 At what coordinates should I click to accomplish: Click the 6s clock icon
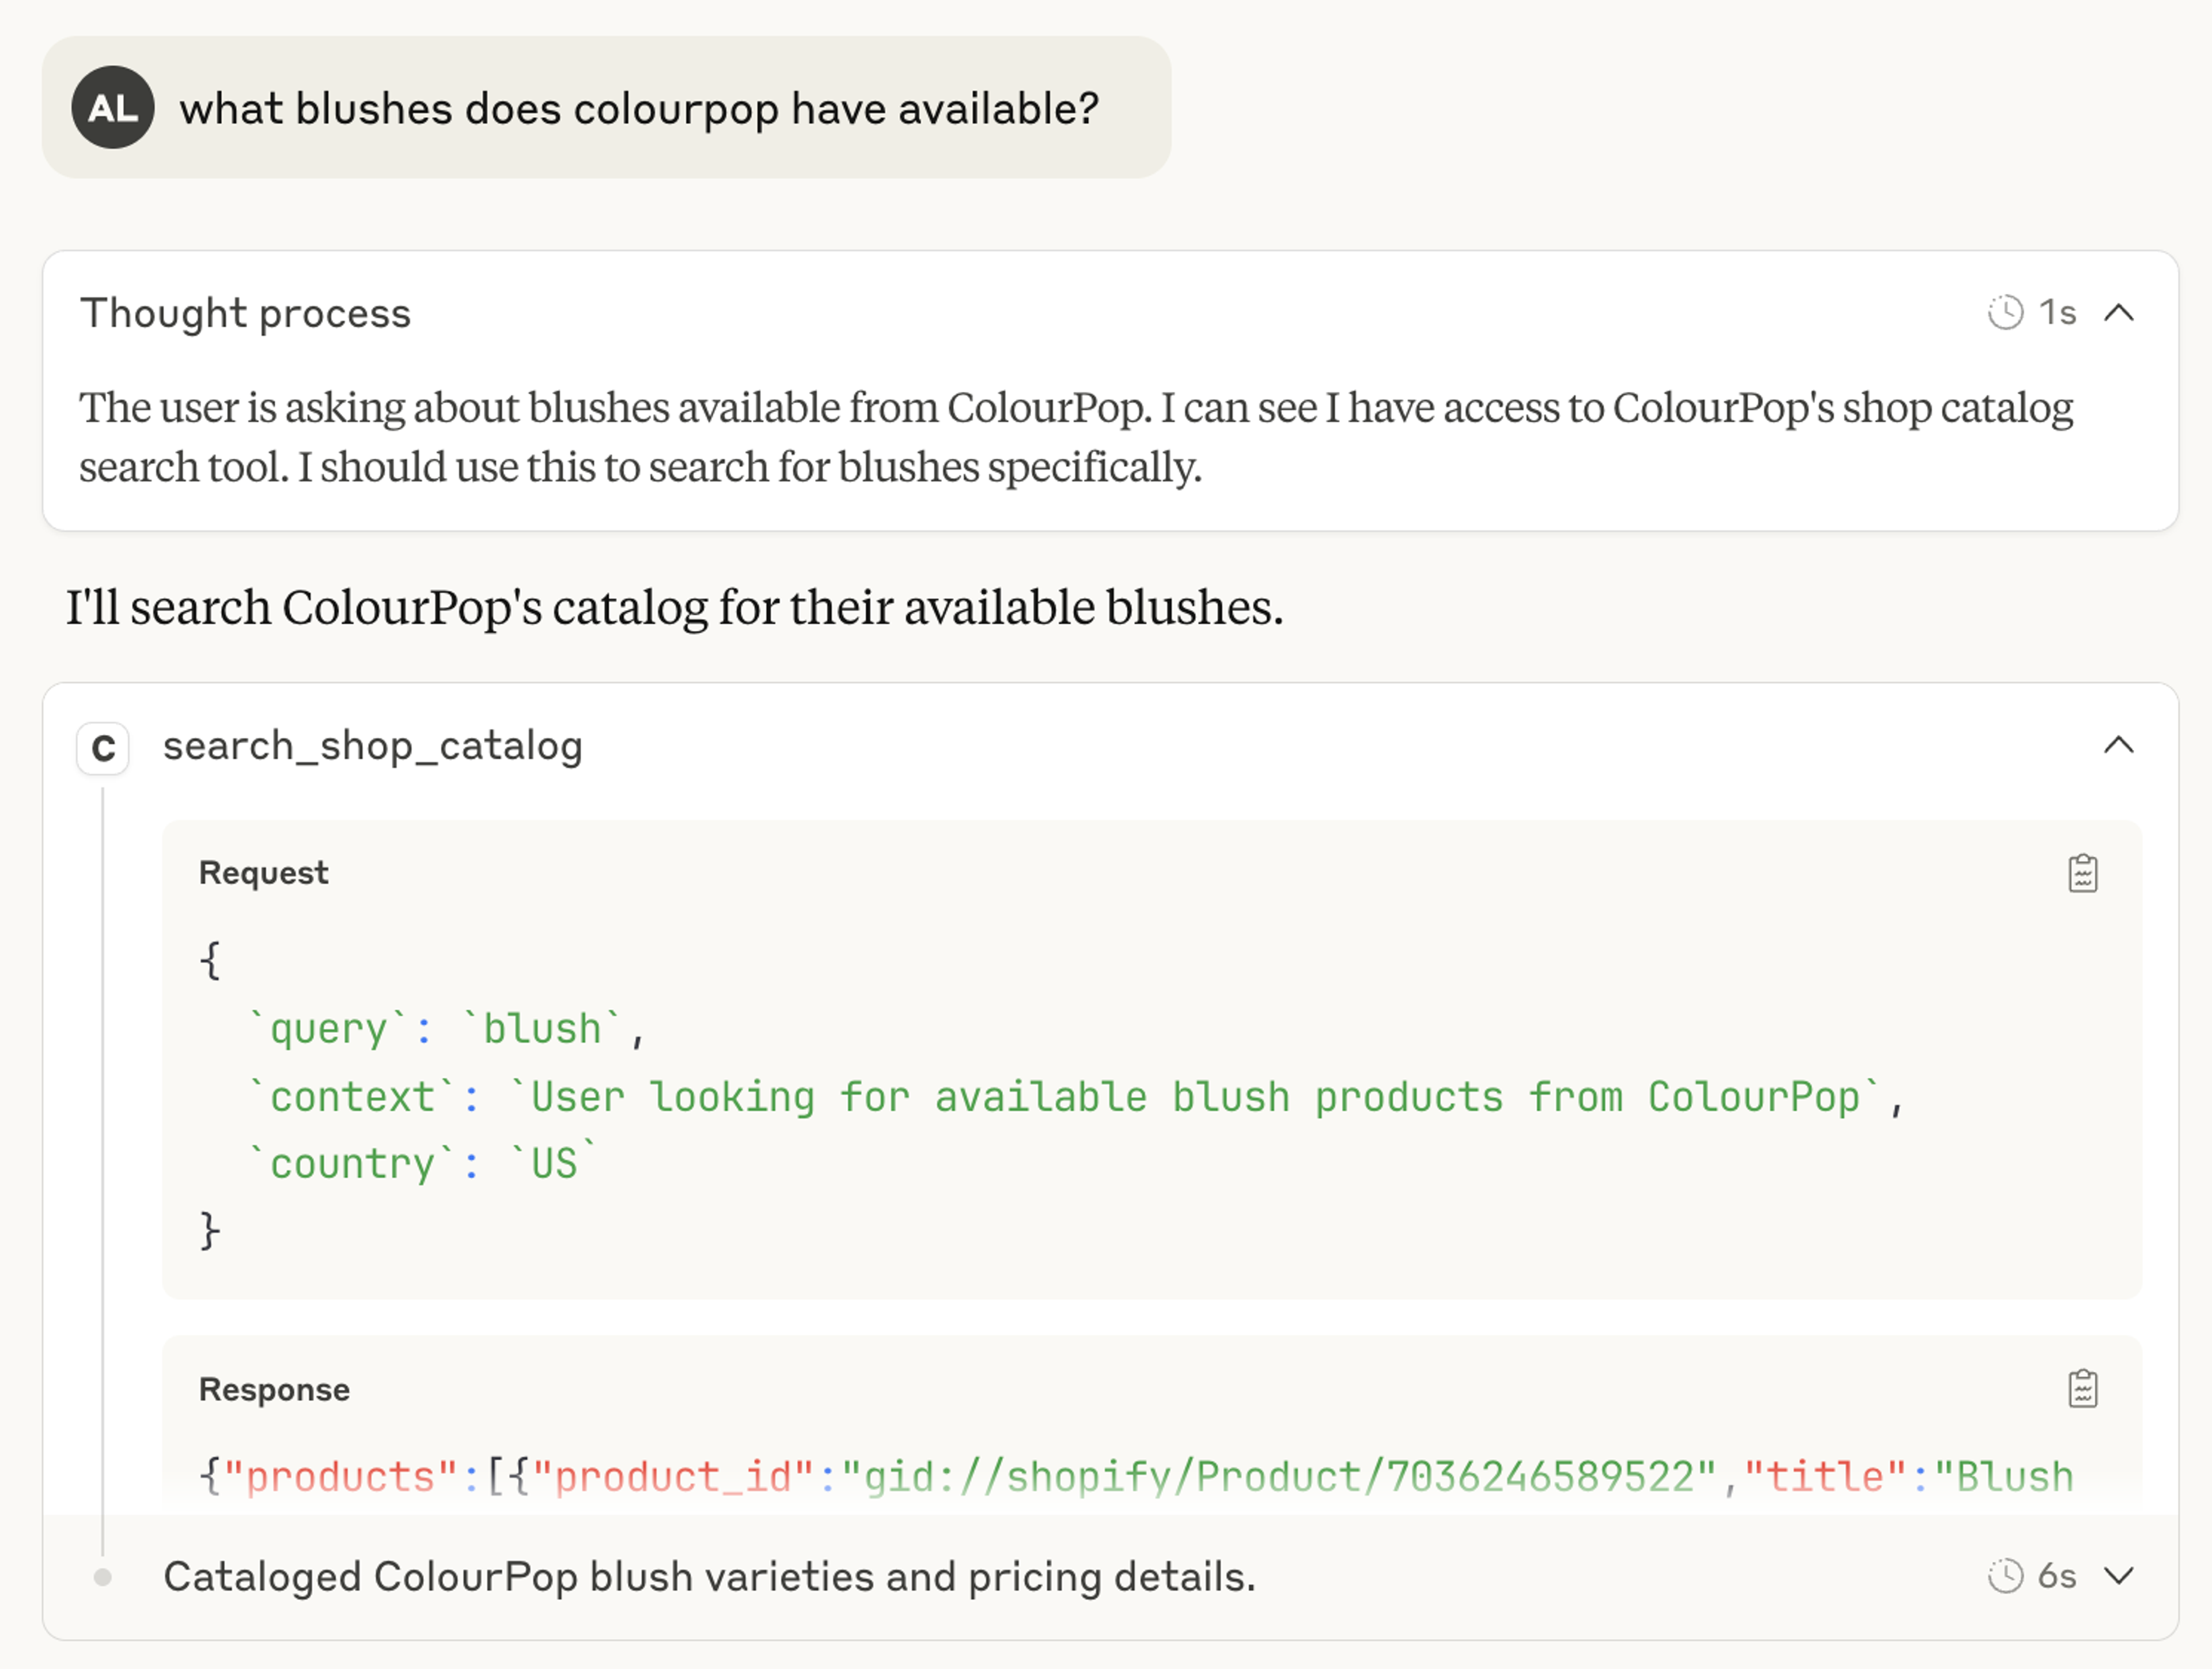point(2005,1576)
